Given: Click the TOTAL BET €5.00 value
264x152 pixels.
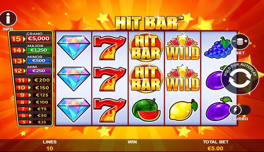Looking at the screenshot, I should pos(215,149).
